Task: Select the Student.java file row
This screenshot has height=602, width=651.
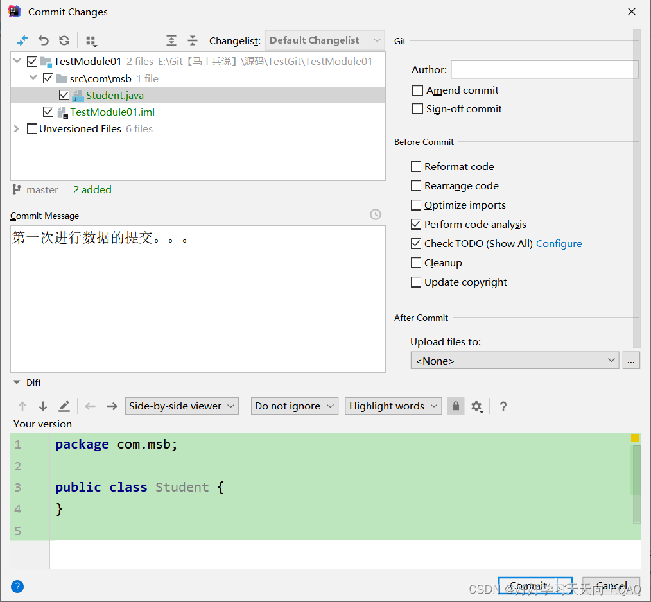Action: 198,95
